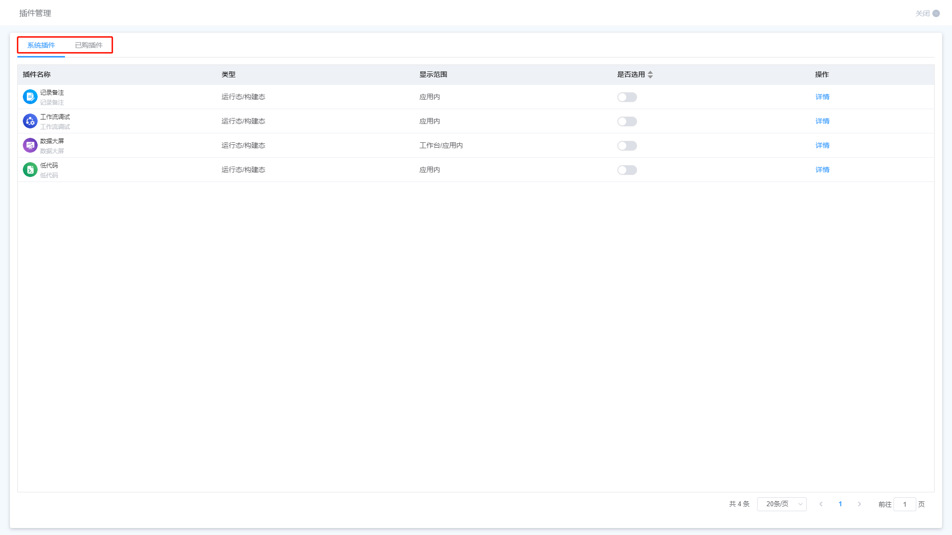This screenshot has height=535, width=952.
Task: Open the 20条/页 page size dropdown
Action: (x=782, y=504)
